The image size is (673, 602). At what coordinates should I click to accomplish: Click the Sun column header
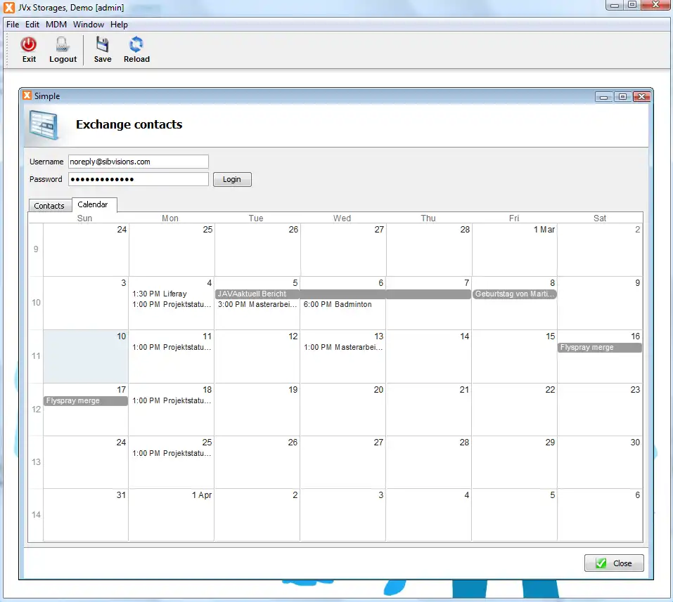[x=84, y=218]
